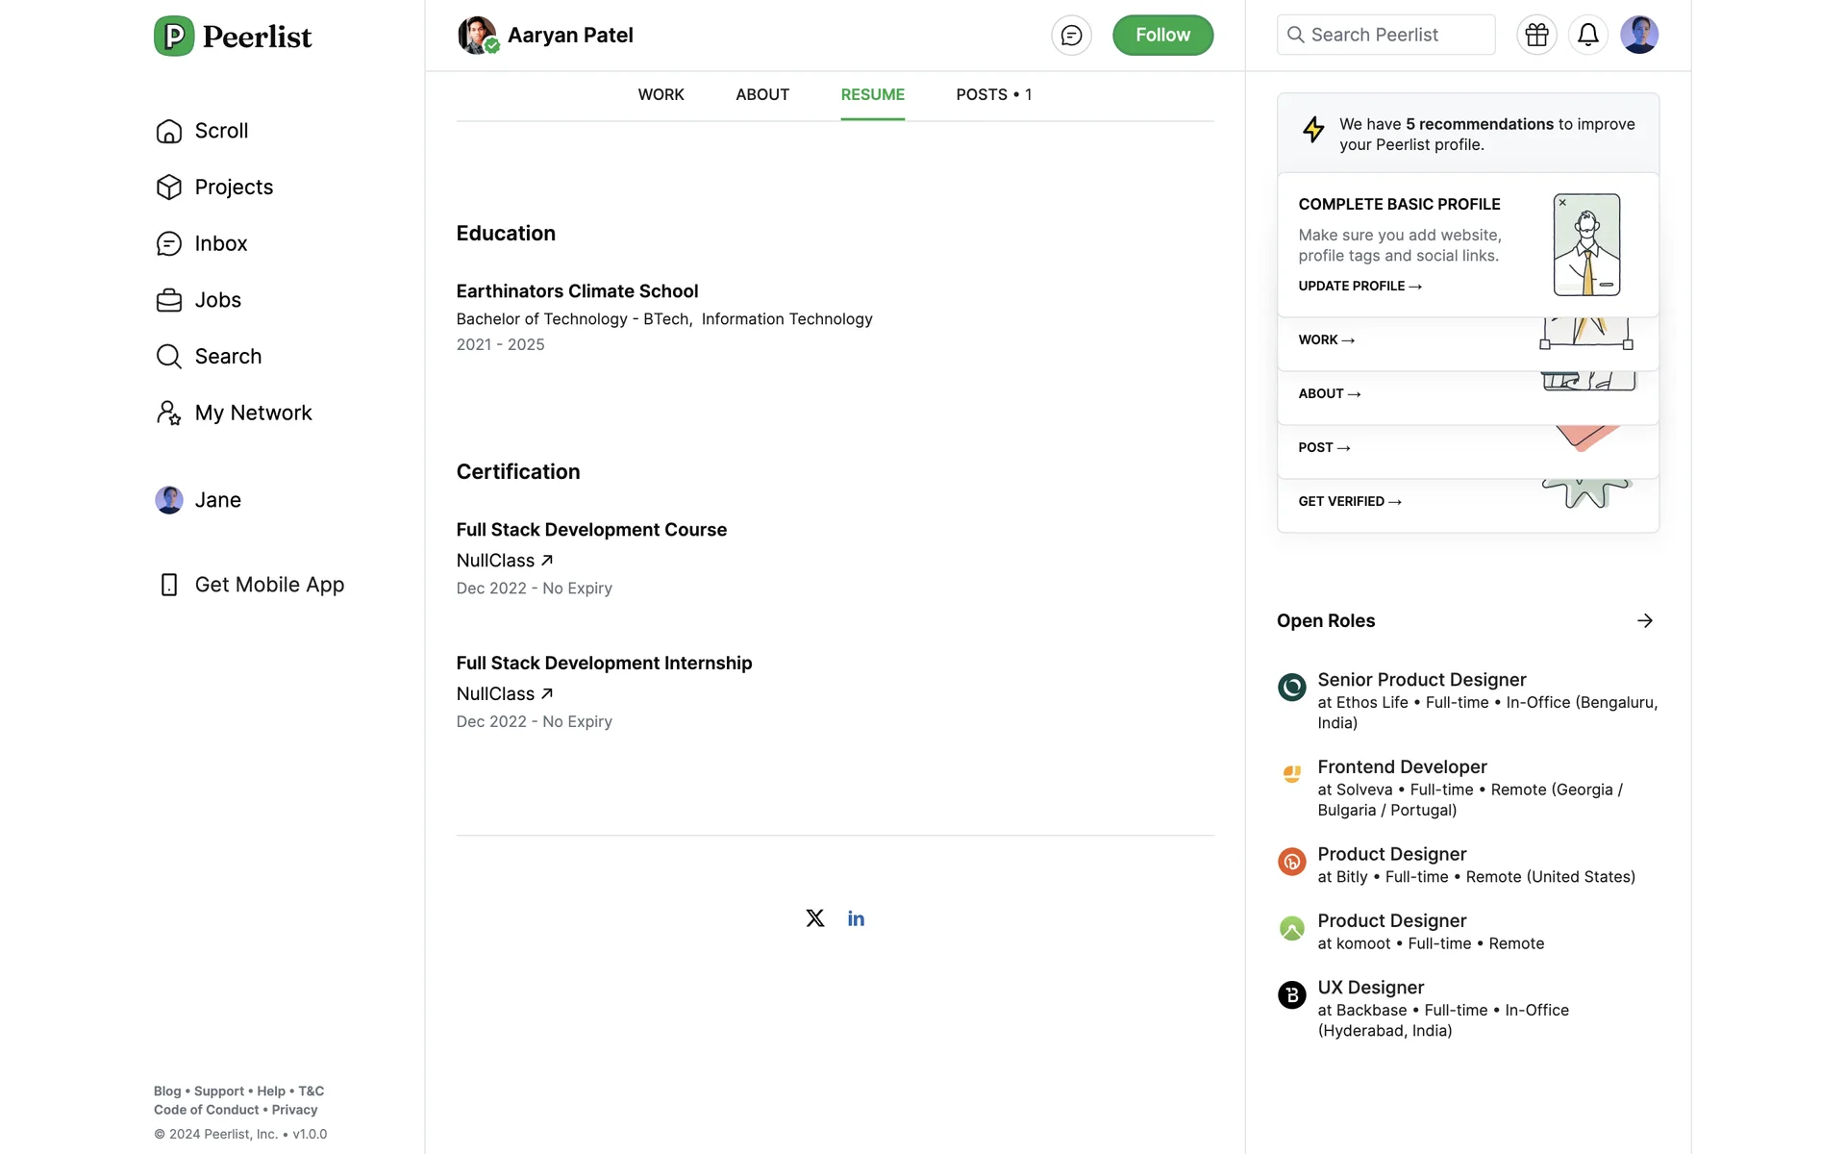Image resolution: width=1846 pixels, height=1154 pixels.
Task: Follow Aaryan Patel
Action: (x=1162, y=36)
